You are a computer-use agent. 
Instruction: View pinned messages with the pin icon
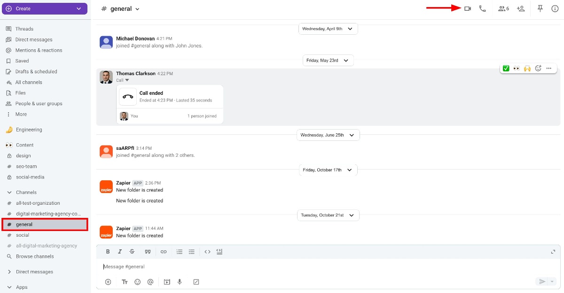pos(540,8)
